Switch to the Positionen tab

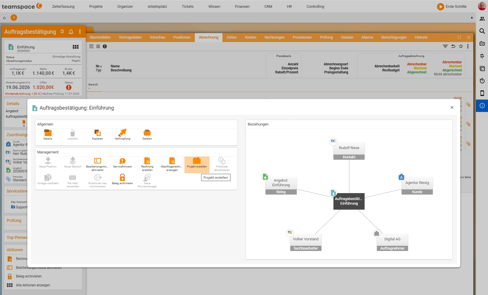tap(182, 37)
